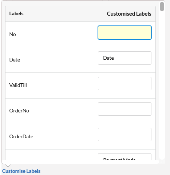
Task: Select the No label text
Action: tap(13, 34)
